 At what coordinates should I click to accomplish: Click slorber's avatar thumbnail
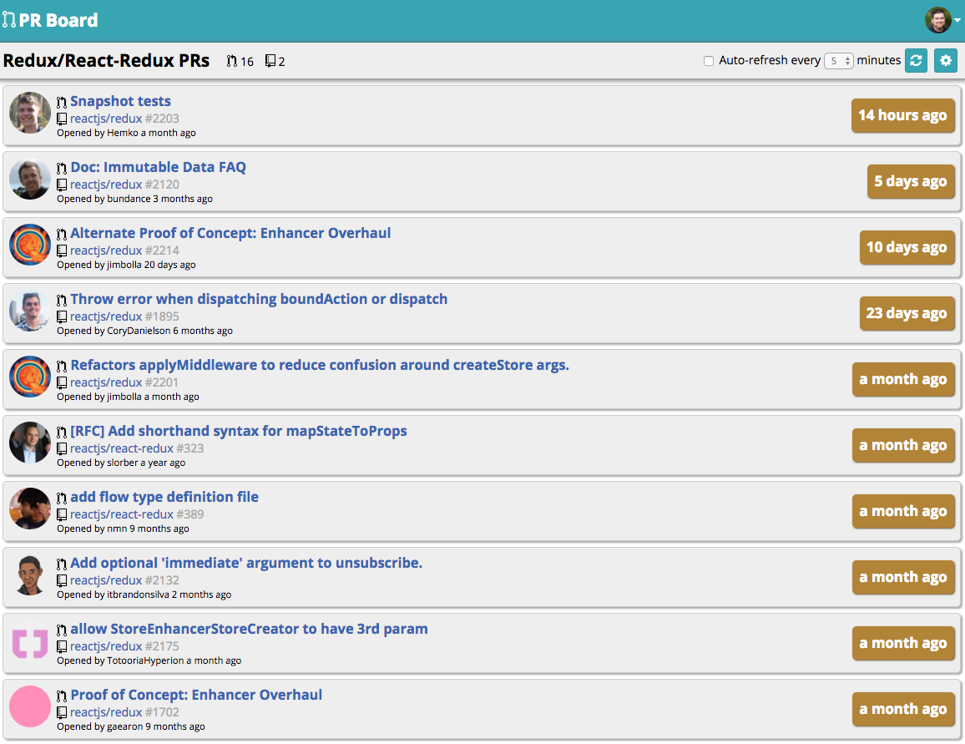pyautogui.click(x=29, y=442)
